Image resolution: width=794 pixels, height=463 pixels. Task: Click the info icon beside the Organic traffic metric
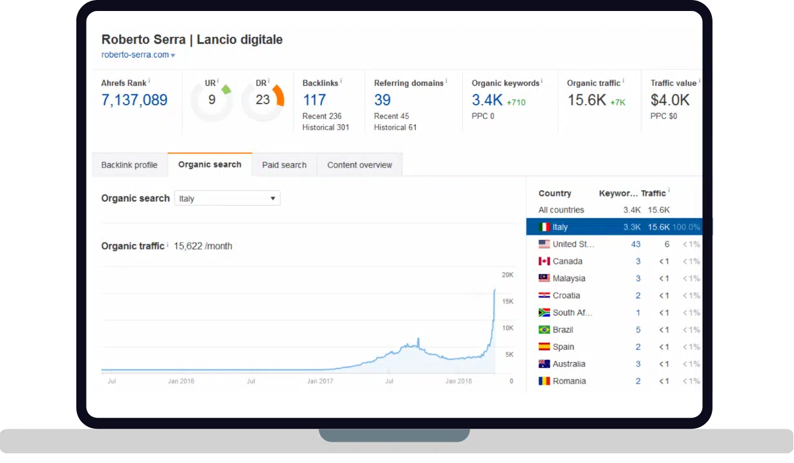point(623,81)
